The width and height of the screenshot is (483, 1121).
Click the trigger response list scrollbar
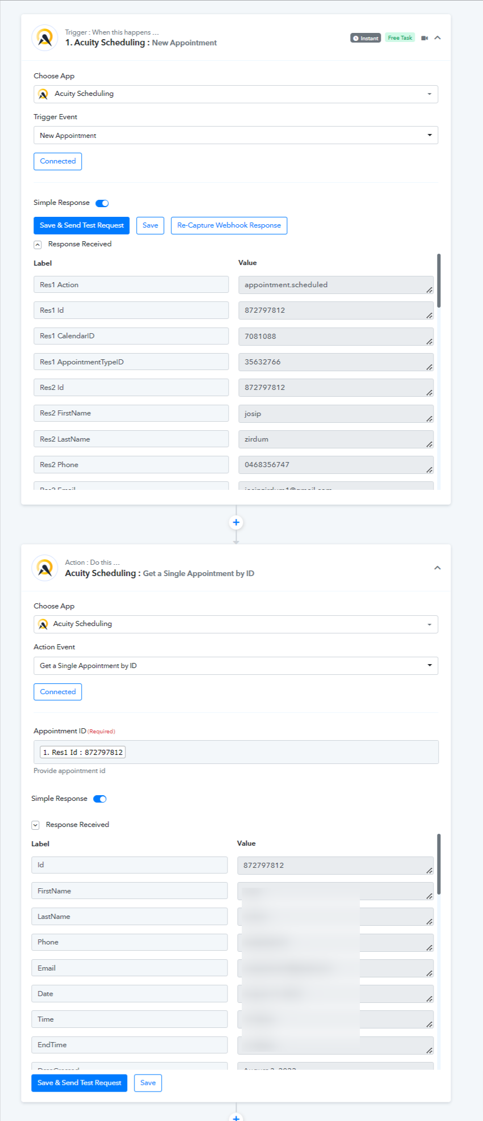click(439, 281)
